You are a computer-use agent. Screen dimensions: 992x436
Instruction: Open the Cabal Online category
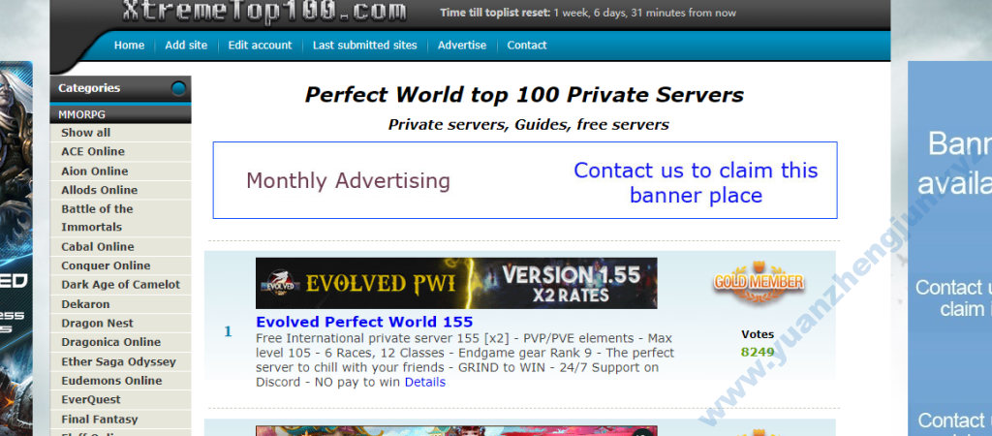pos(98,246)
